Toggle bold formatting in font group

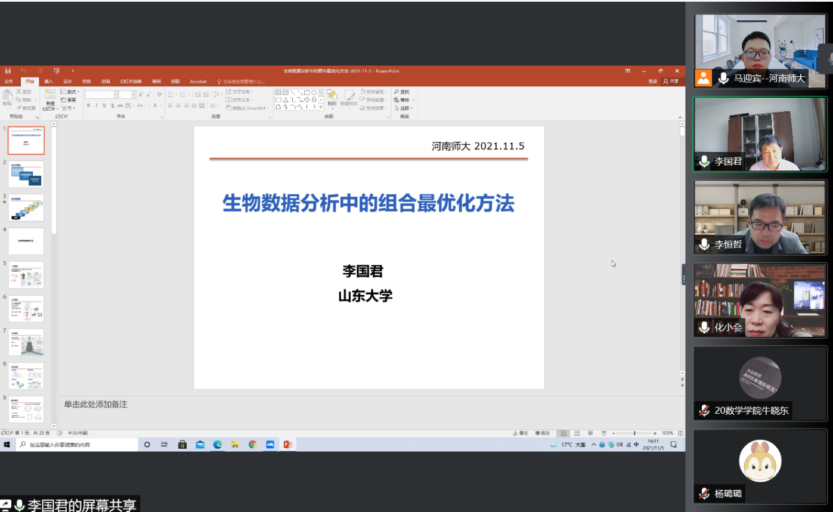coord(88,105)
